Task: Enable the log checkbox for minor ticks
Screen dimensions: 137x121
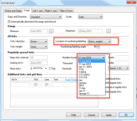Action: (50, 68)
